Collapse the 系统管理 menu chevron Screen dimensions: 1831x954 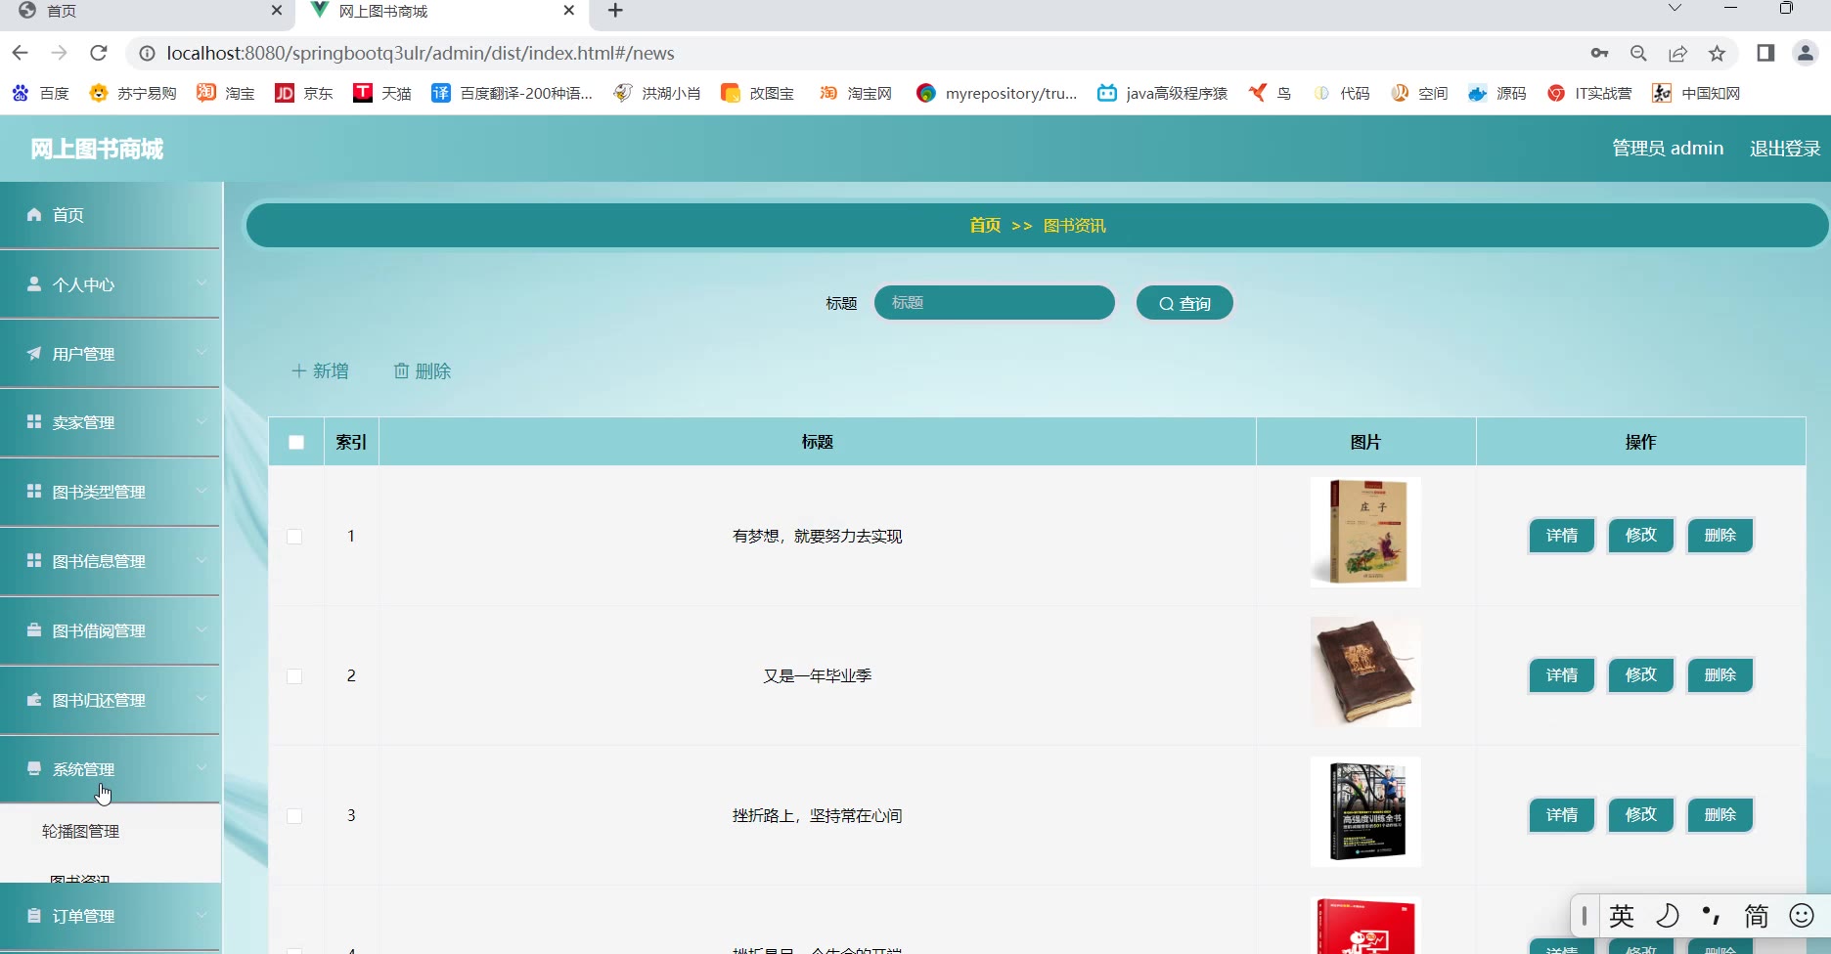[201, 768]
